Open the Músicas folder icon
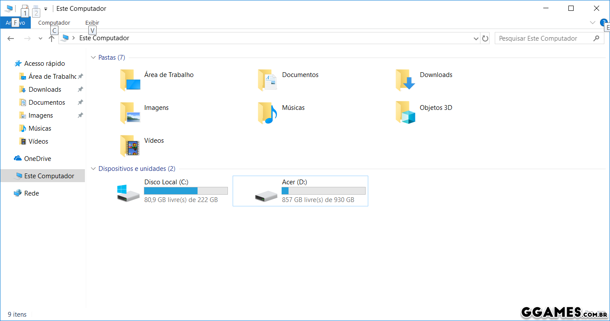The image size is (610, 321). (267, 113)
